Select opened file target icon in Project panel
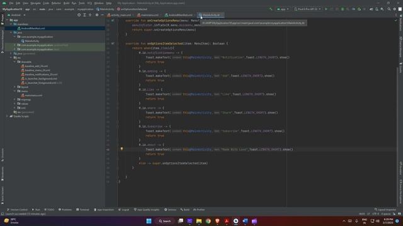Viewport: 403px width, 226px height. pyautogui.click(x=79, y=15)
